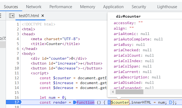Toggle the inline breakpoint marker before closing brace
The image size is (182, 108).
(x=171, y=102)
